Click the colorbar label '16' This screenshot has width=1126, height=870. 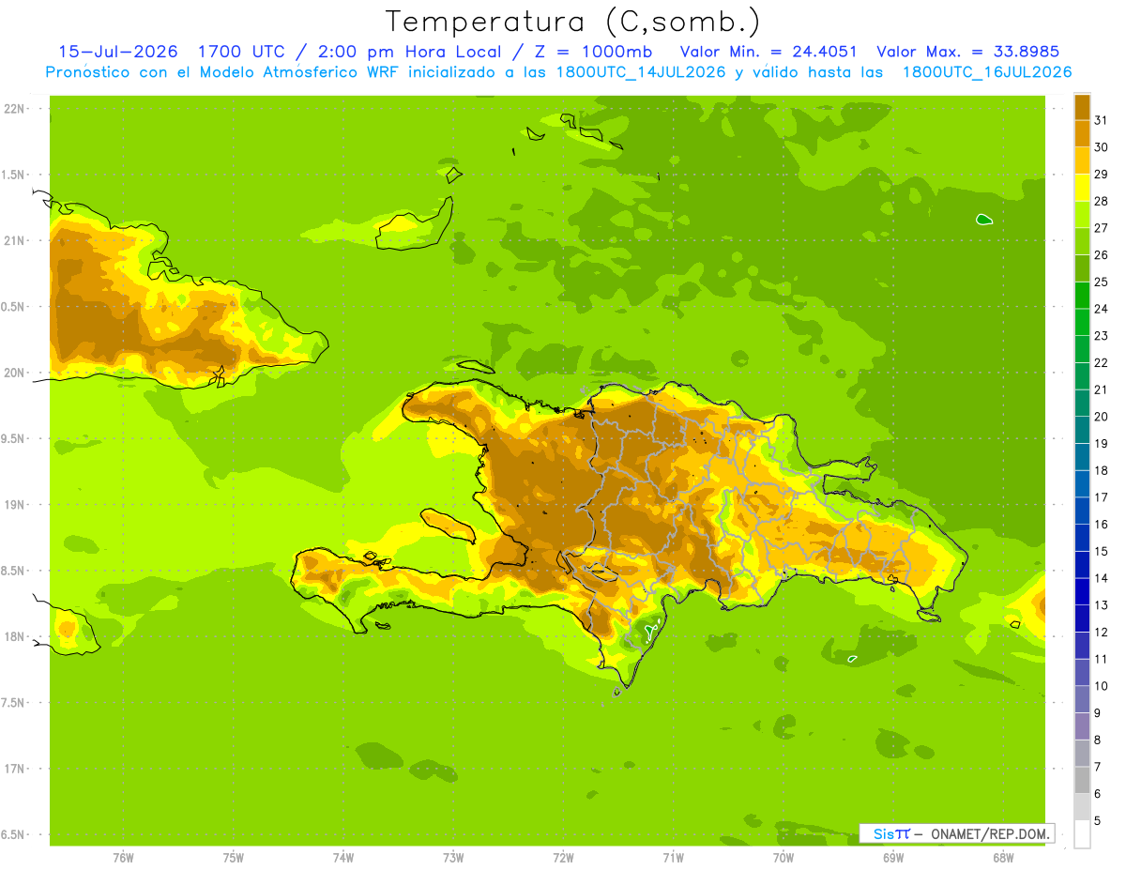pos(1102,525)
